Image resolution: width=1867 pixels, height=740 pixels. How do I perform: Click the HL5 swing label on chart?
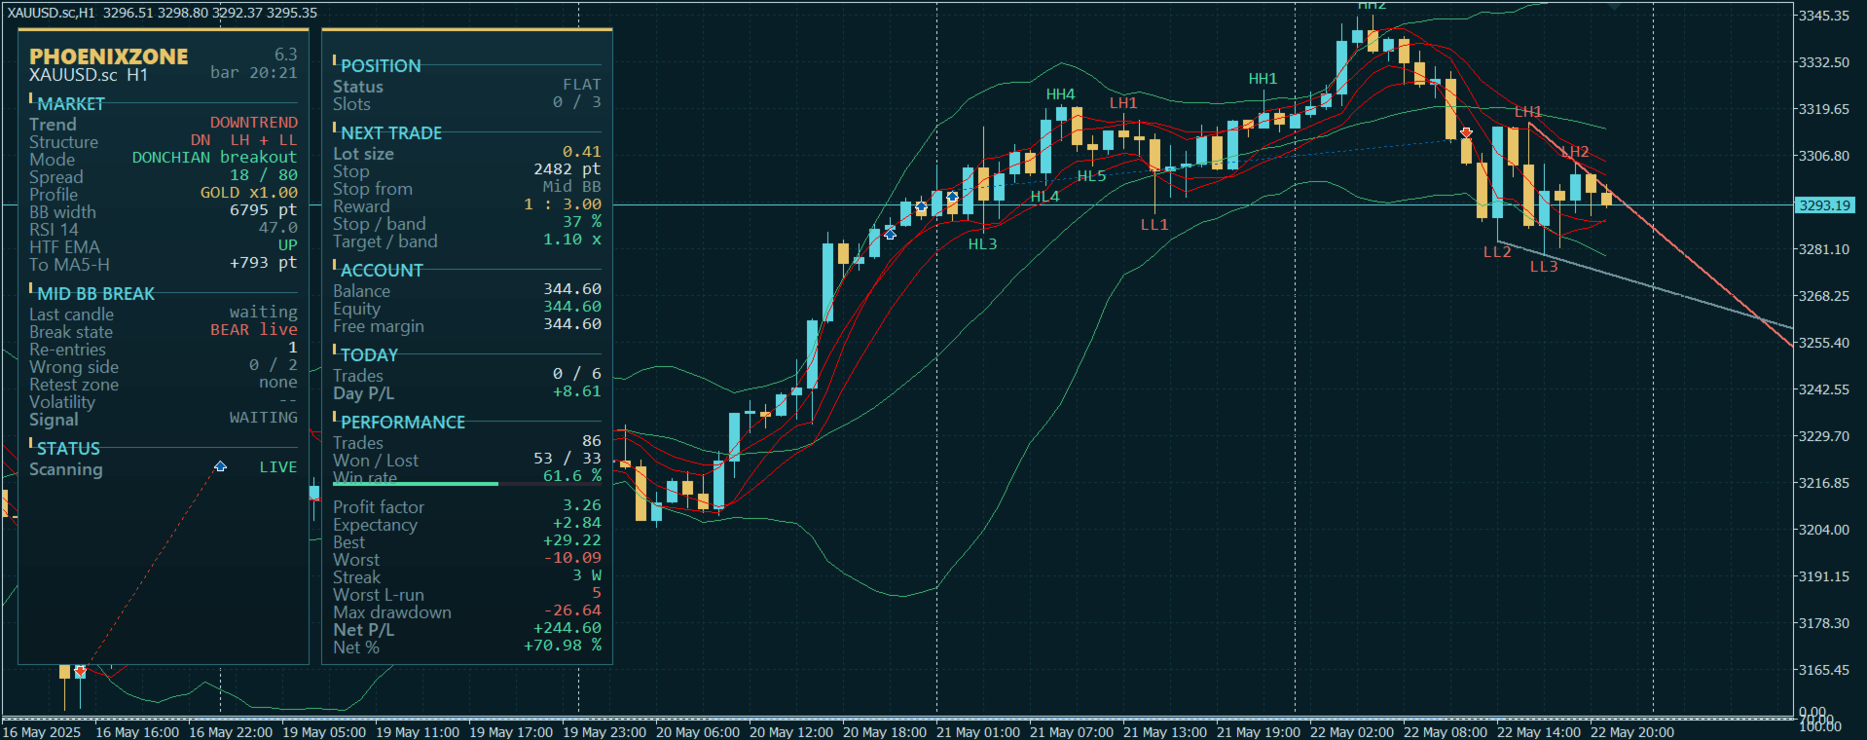click(1091, 176)
